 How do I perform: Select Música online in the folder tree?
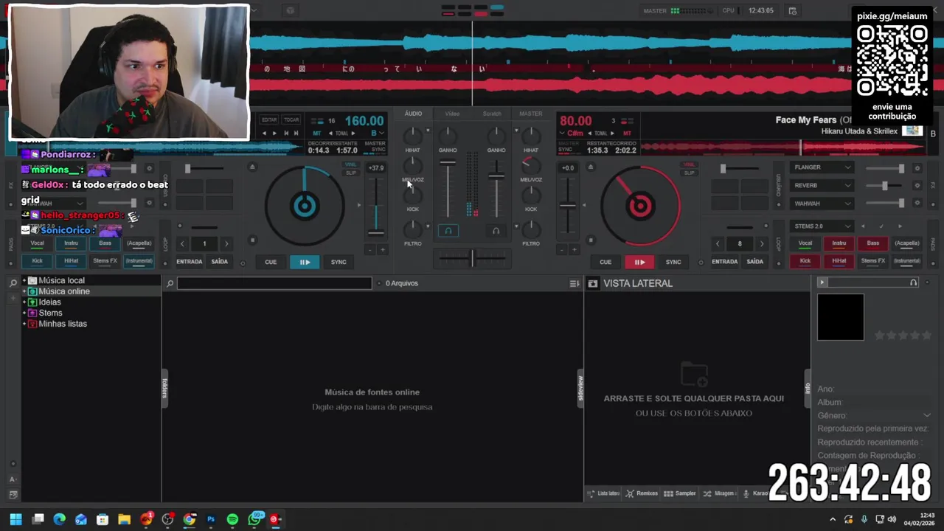click(x=64, y=291)
